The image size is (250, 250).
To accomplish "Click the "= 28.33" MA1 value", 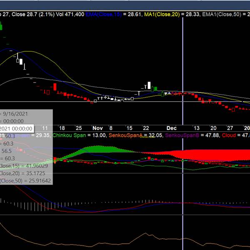I will pos(190,15).
